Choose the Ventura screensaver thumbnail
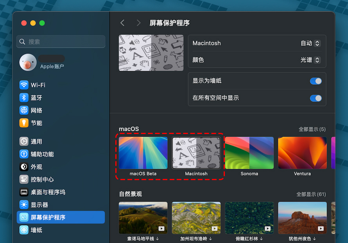Image resolution: width=348 pixels, height=243 pixels. pos(302,153)
